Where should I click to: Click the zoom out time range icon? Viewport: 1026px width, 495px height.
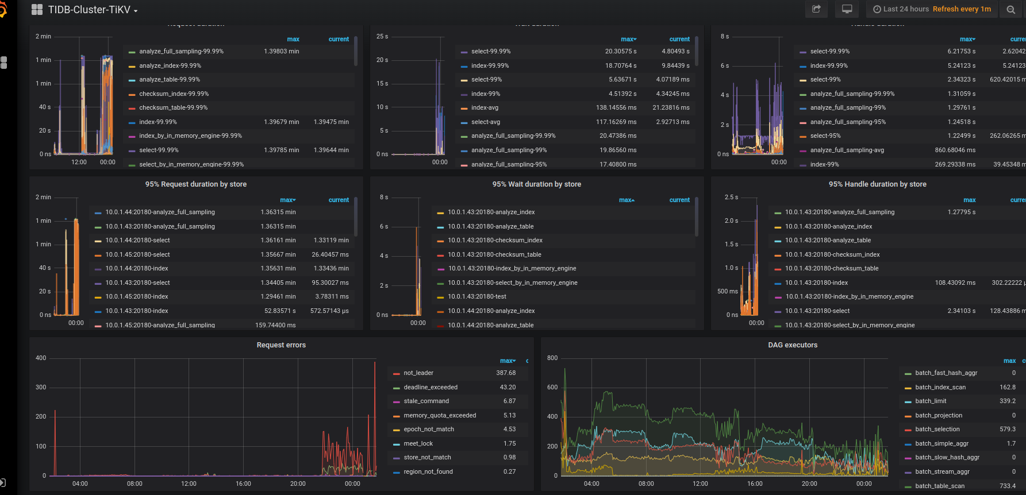point(1010,9)
